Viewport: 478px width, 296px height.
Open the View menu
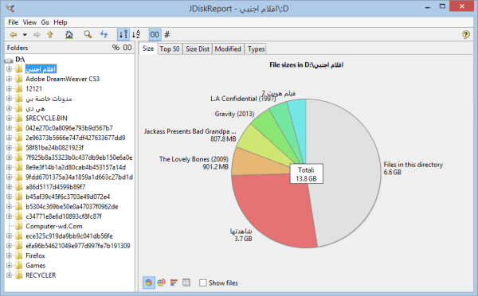(x=29, y=22)
